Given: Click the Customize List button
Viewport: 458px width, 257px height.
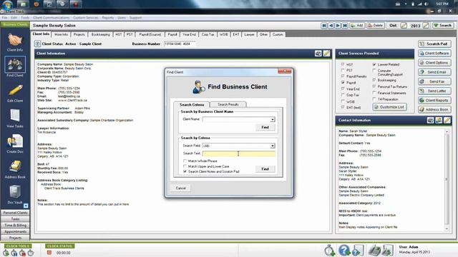Looking at the screenshot, I should coord(389,107).
